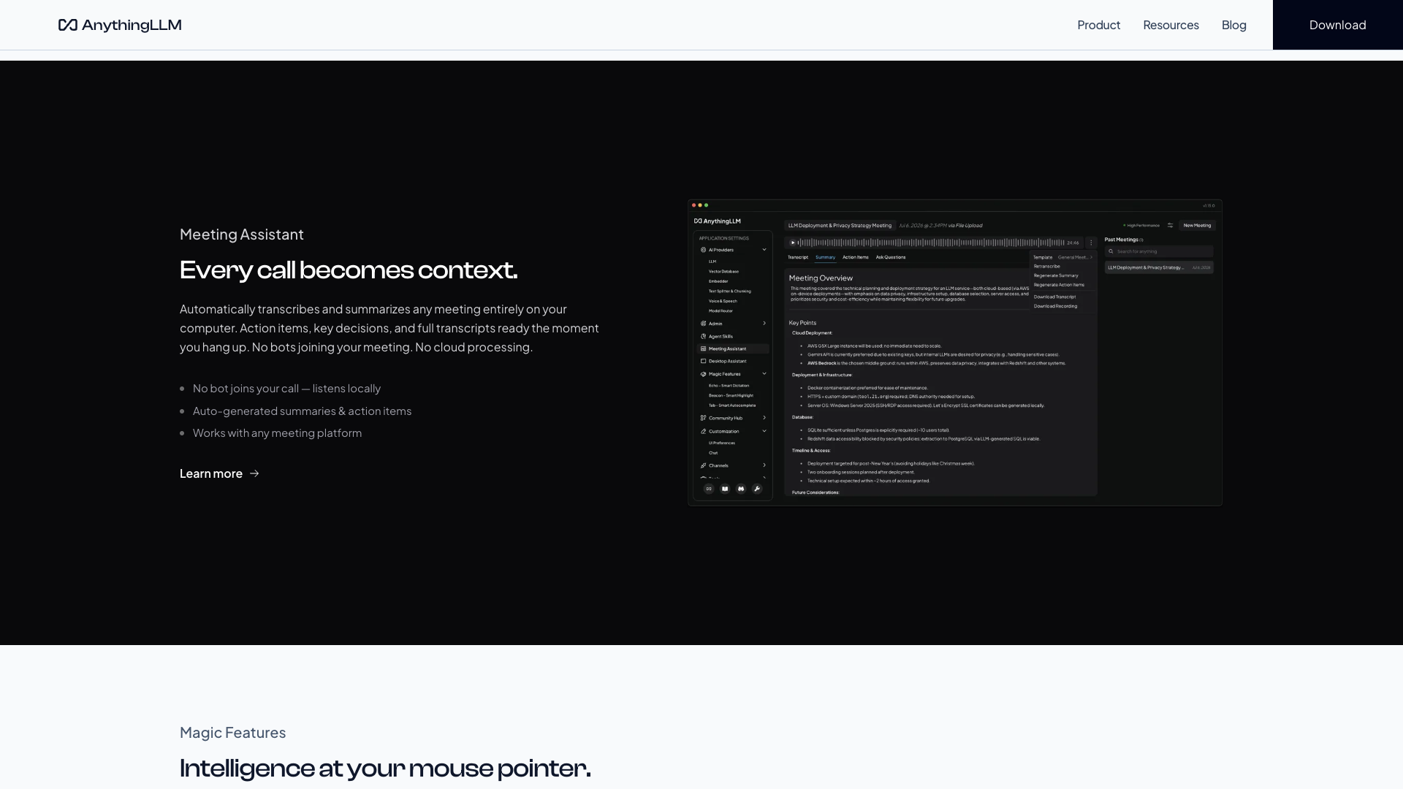Open the Resources menu in the header
The width and height of the screenshot is (1403, 789).
pos(1171,25)
